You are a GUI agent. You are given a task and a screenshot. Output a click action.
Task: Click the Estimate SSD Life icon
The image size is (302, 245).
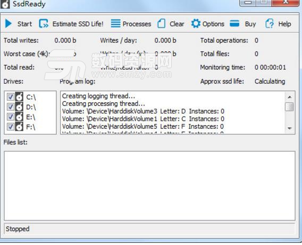click(x=44, y=24)
